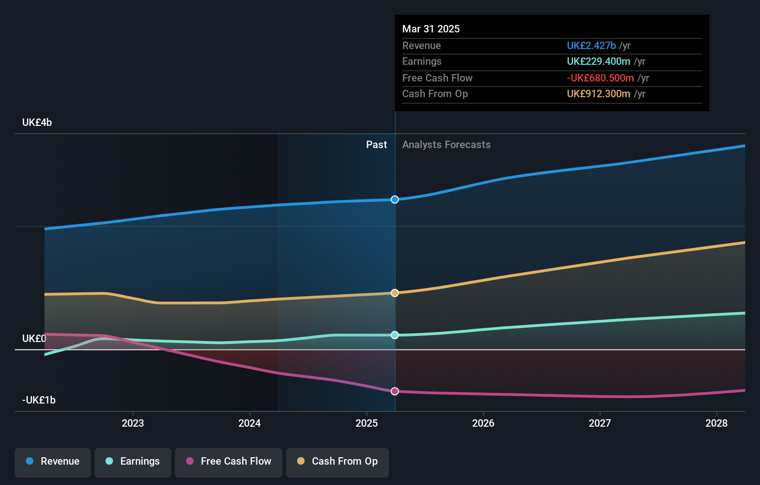Click the Analysts Forecasts label
Screen dimensions: 760x485
click(446, 145)
